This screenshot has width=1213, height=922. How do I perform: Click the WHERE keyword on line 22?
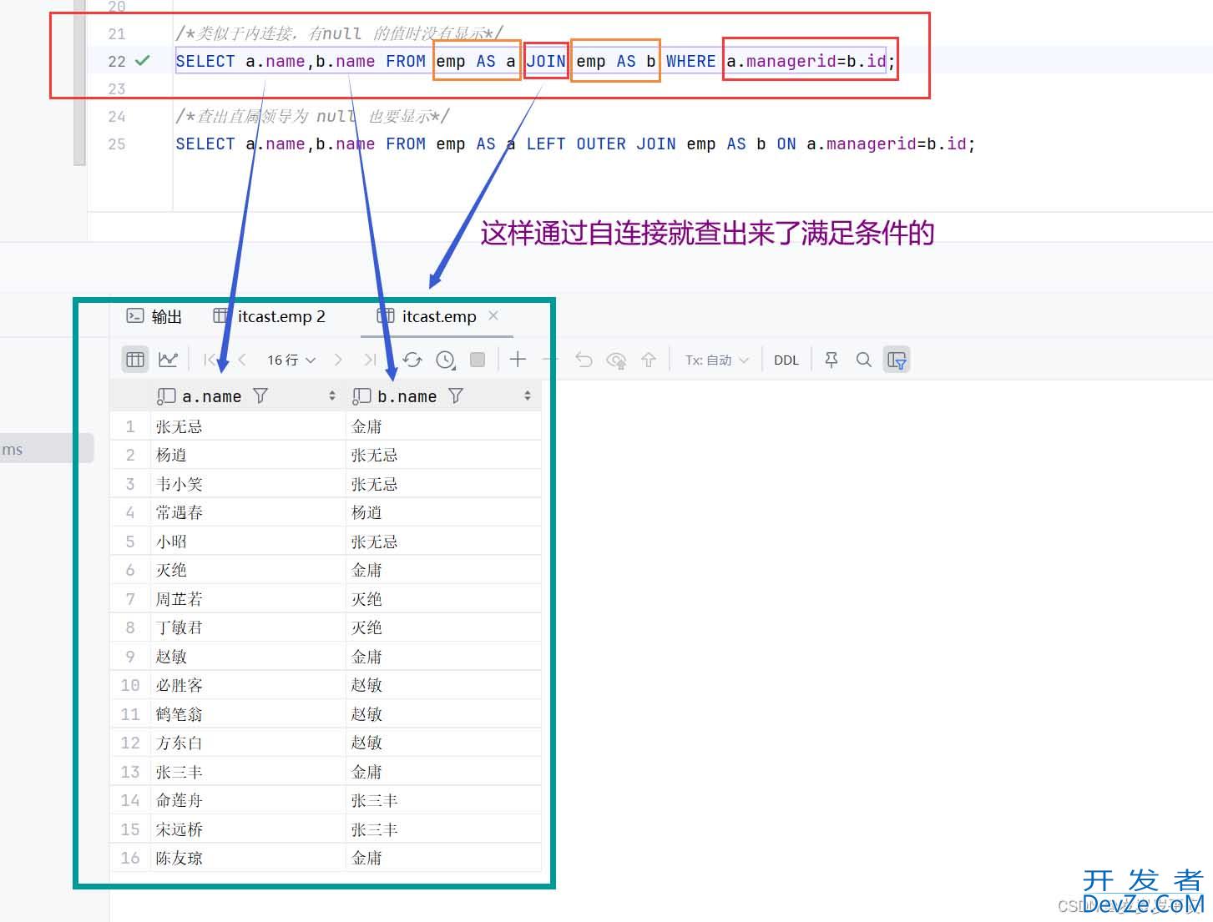(x=690, y=61)
